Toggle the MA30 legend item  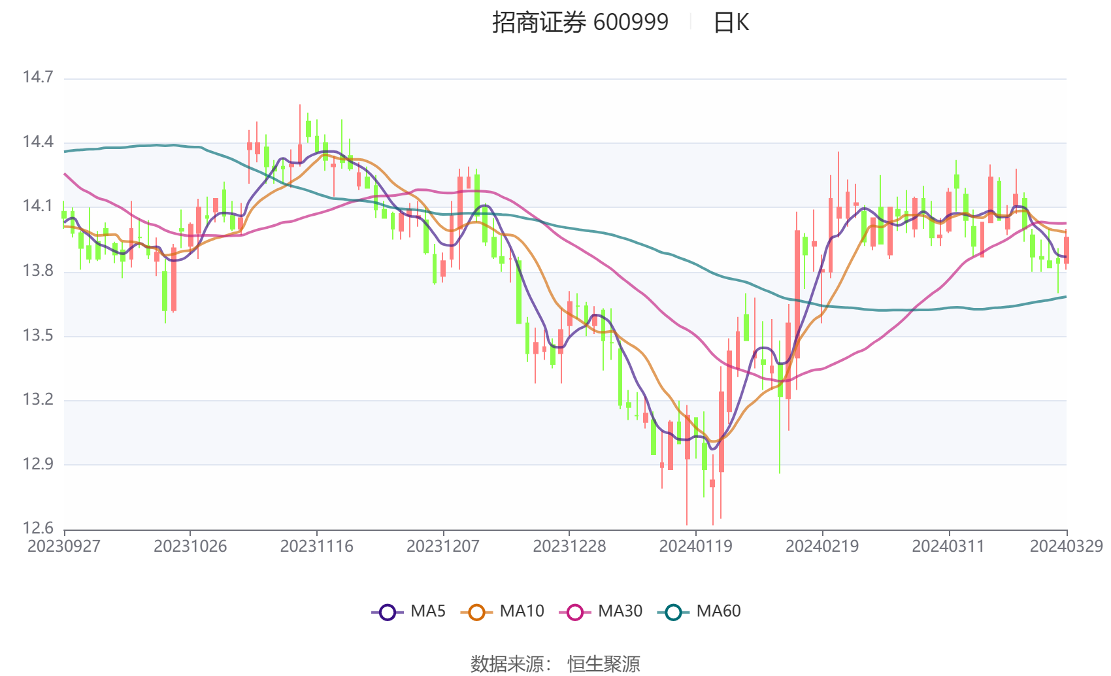click(601, 612)
